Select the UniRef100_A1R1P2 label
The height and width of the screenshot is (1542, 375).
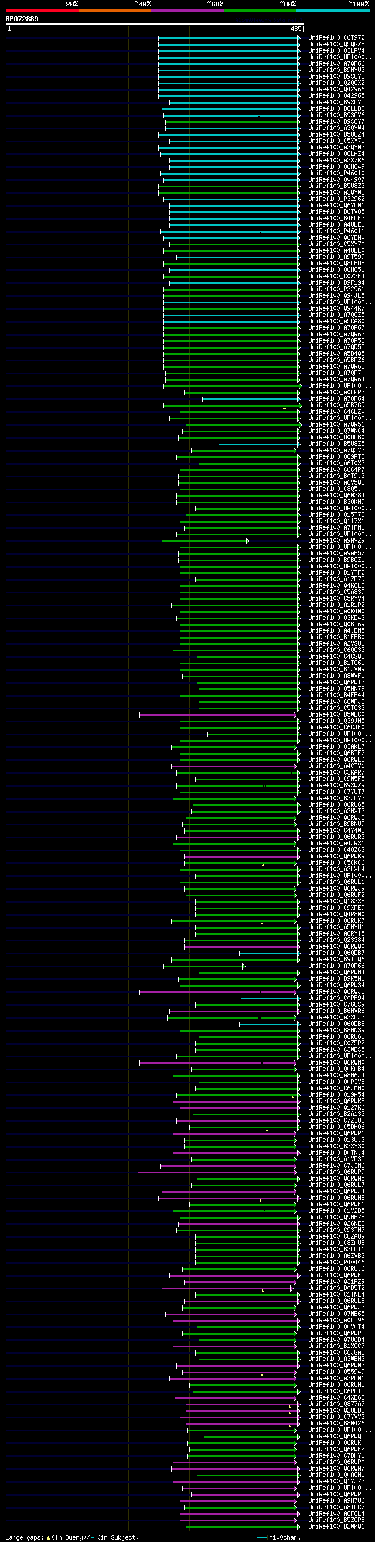pos(336,605)
